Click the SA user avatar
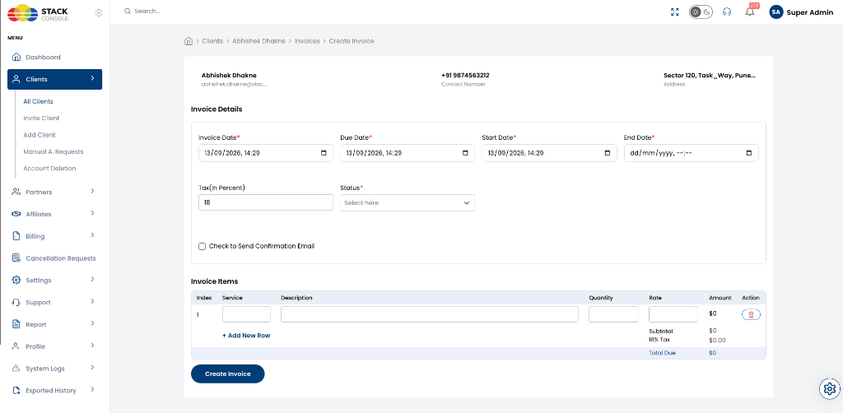The width and height of the screenshot is (843, 413). click(775, 12)
